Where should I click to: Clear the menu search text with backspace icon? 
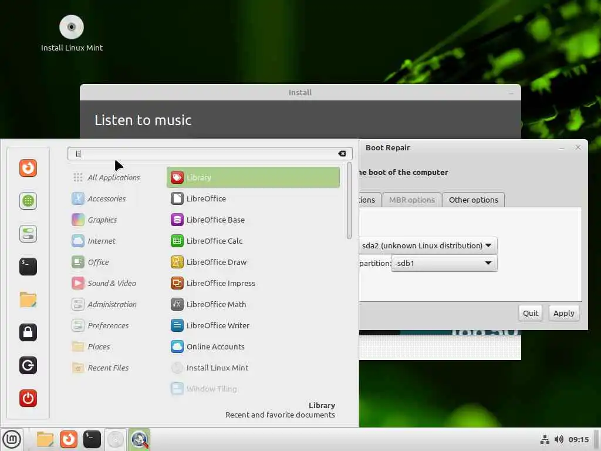pos(342,154)
